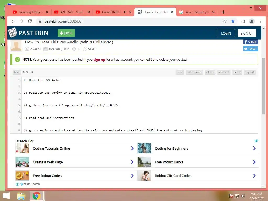Tweet this paste
The image size is (268, 201).
250,49
